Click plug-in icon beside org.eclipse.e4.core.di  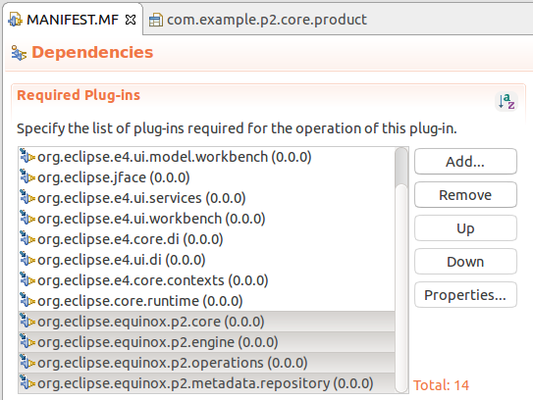(x=27, y=238)
